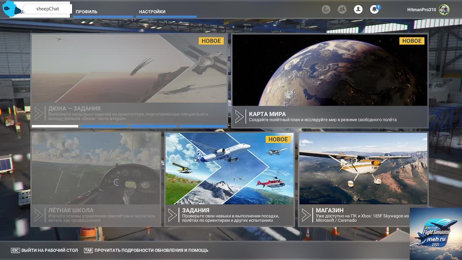Click the HitmanPro310 avatar picture

[x=444, y=10]
